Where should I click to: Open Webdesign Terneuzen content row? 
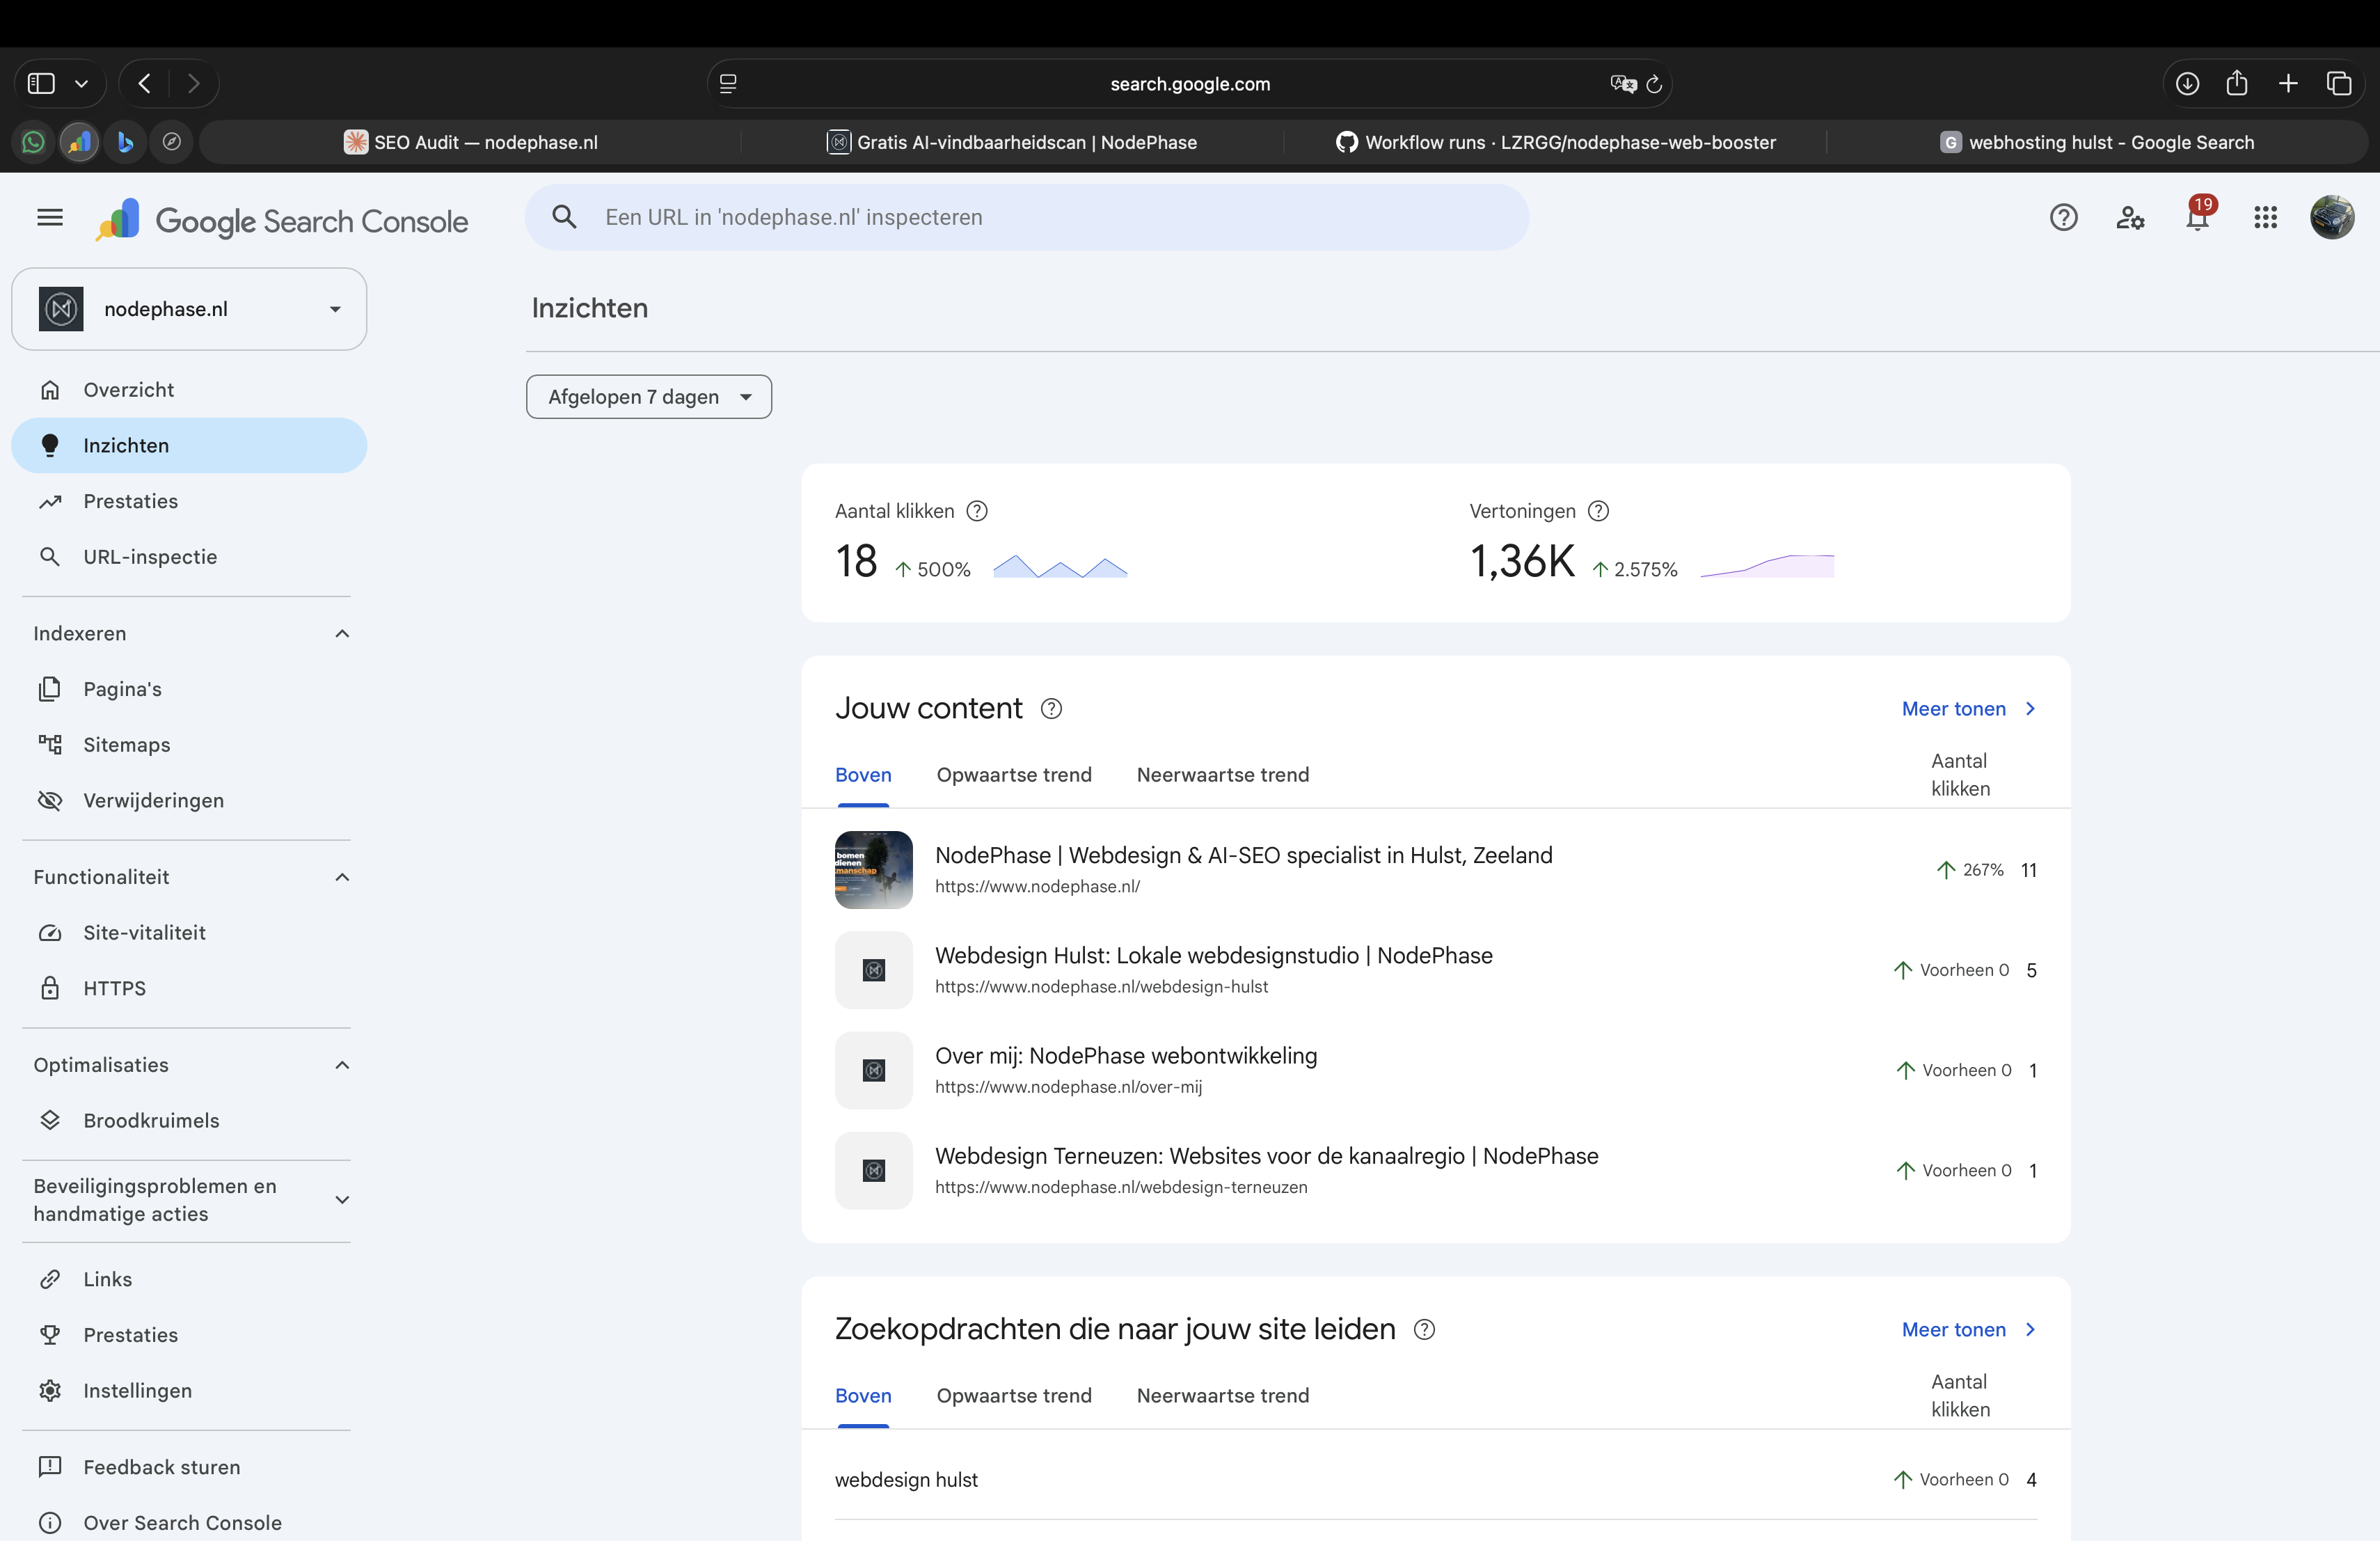pyautogui.click(x=1436, y=1170)
